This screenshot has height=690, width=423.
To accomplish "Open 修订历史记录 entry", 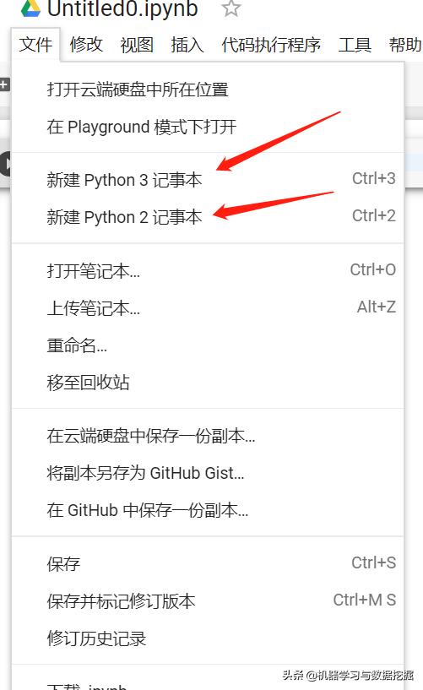I will click(208, 638).
